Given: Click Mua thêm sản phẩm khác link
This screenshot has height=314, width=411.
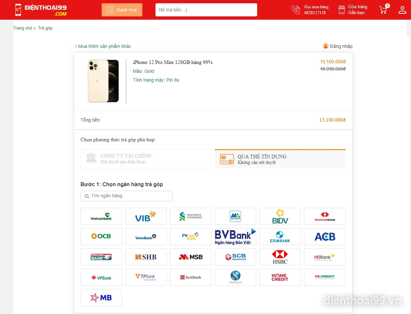Looking at the screenshot, I should tap(103, 46).
